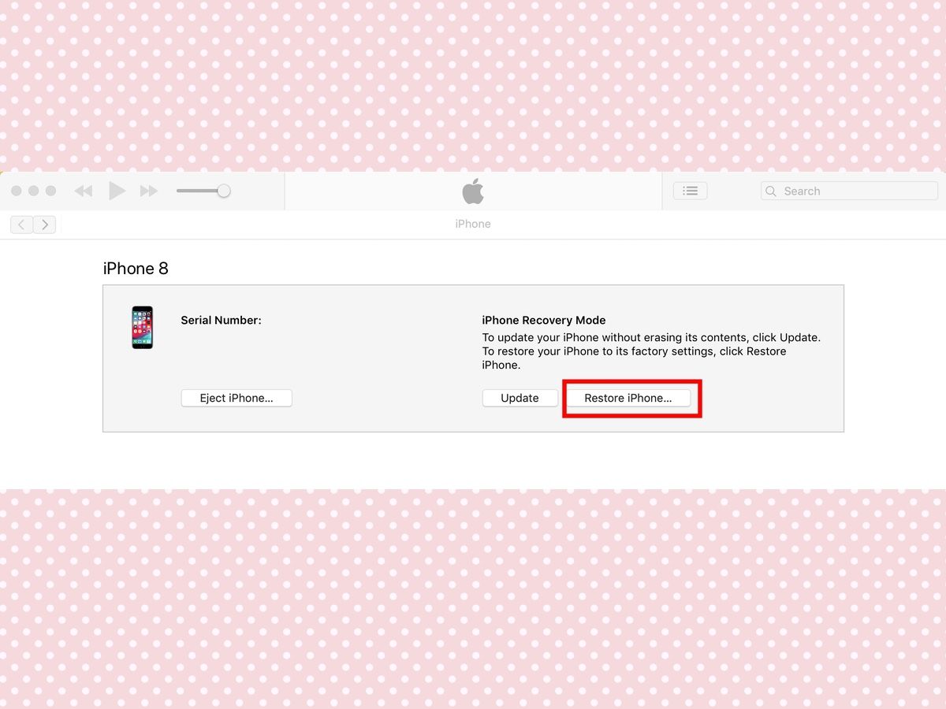Click the yellow minimize window dot
Viewport: 946px width, 709px height.
coord(33,190)
